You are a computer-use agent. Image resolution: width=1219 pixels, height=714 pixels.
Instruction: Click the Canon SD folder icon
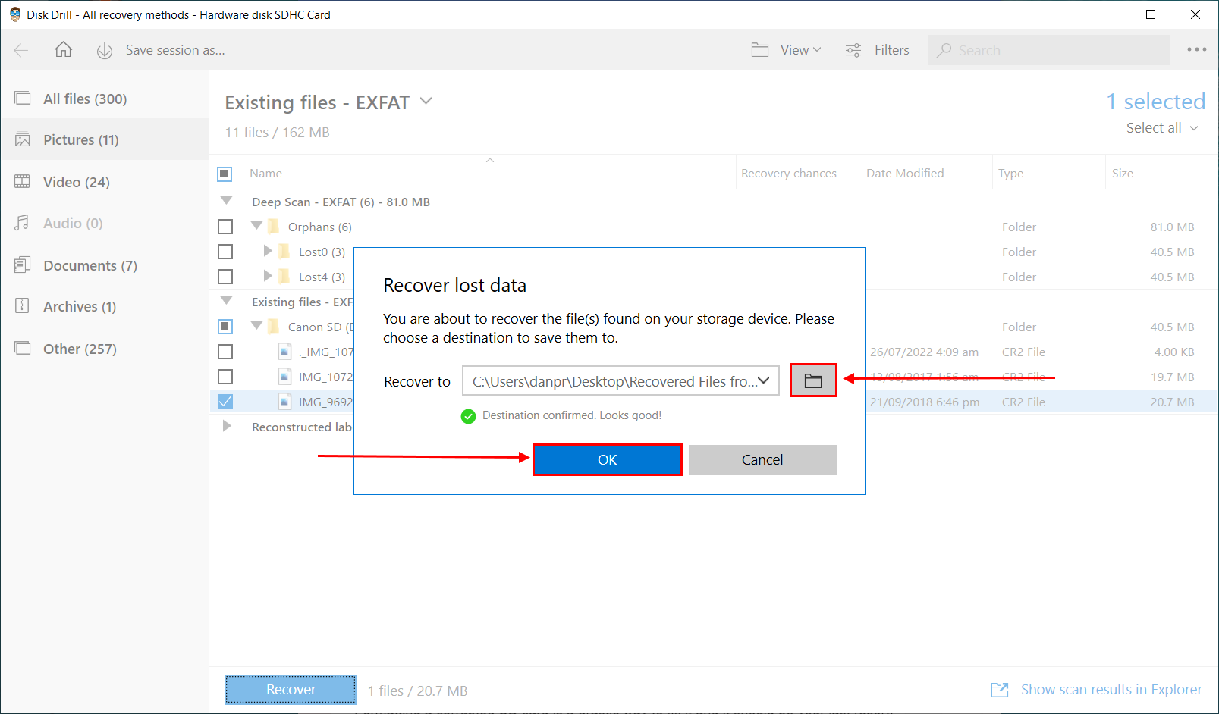274,327
